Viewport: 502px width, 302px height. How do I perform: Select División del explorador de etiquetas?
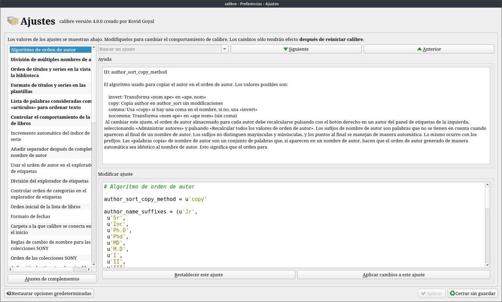49,181
